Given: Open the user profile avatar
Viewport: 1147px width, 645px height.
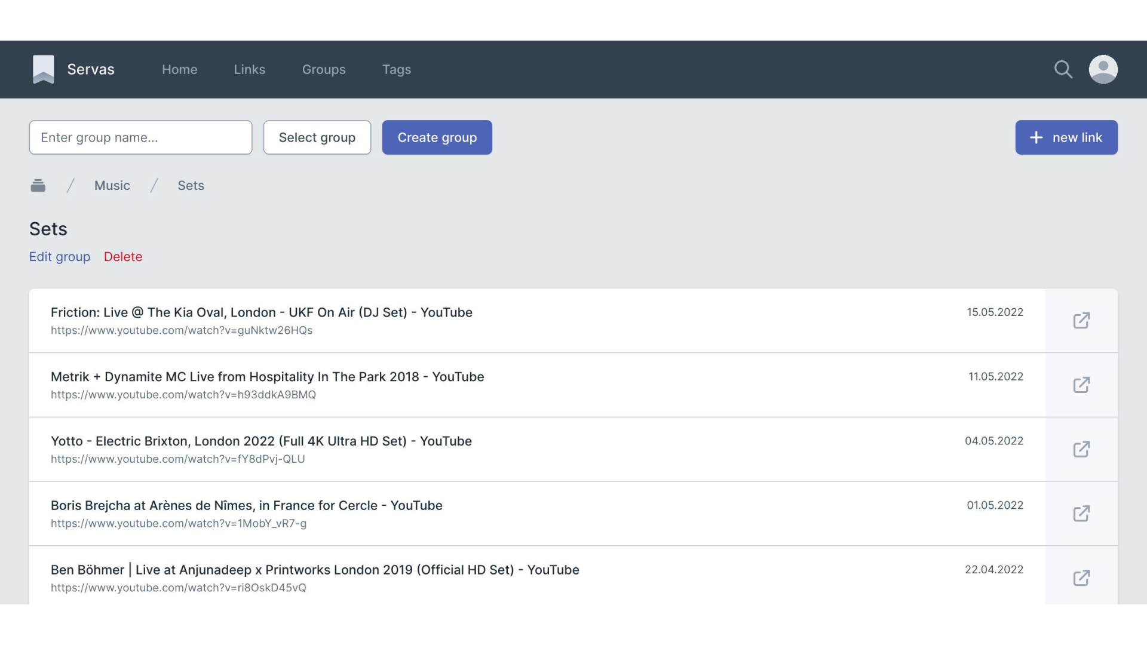Looking at the screenshot, I should point(1103,69).
